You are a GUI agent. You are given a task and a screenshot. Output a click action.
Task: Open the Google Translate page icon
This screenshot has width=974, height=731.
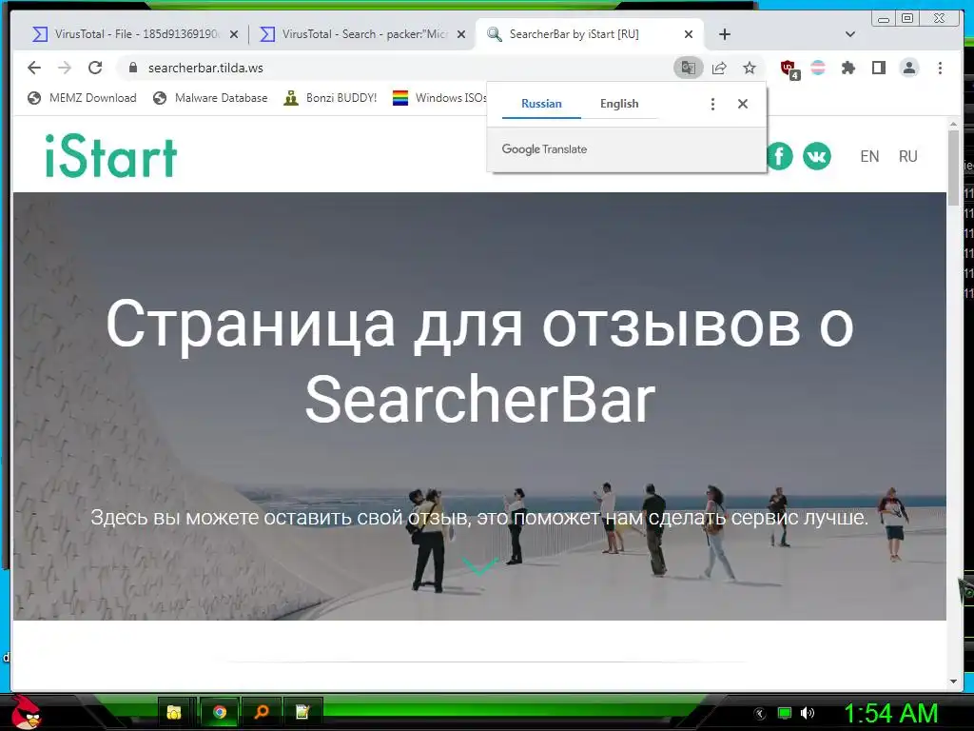(689, 68)
